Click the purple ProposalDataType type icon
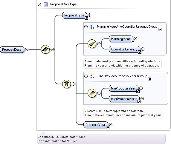The width and height of the screenshot is (171, 145). coord(45,4)
